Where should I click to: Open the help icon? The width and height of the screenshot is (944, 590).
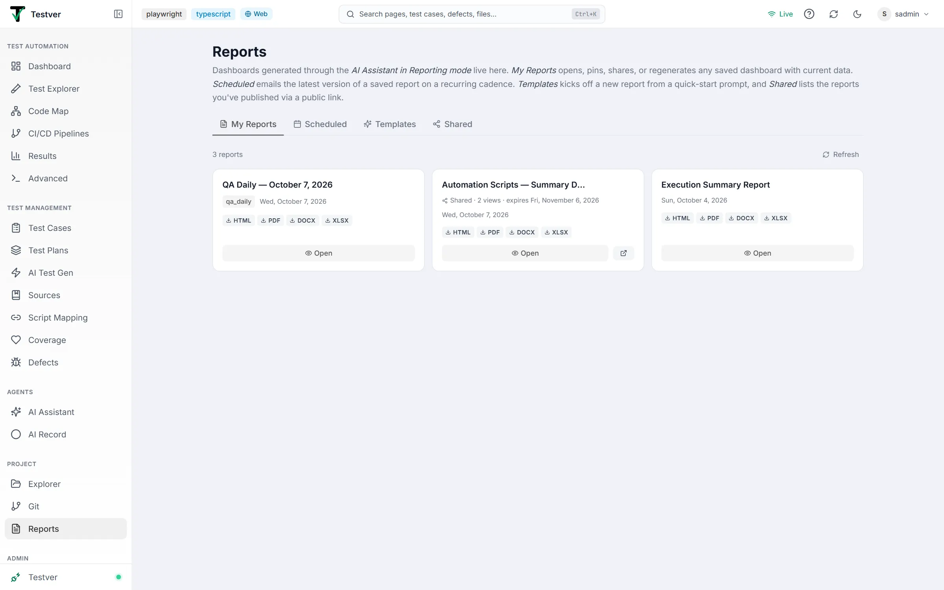pyautogui.click(x=809, y=14)
